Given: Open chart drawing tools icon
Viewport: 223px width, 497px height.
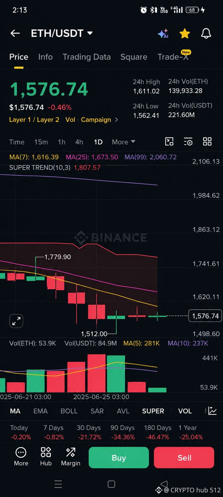Looking at the screenshot, I should [169, 141].
